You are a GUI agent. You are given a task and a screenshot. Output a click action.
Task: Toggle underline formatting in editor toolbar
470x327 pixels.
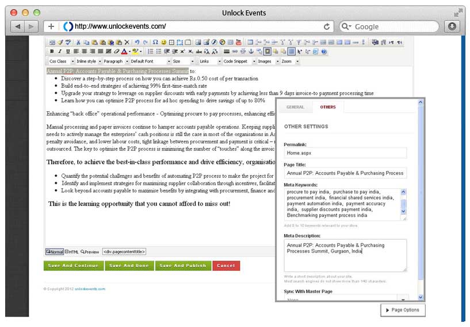[x=68, y=52]
